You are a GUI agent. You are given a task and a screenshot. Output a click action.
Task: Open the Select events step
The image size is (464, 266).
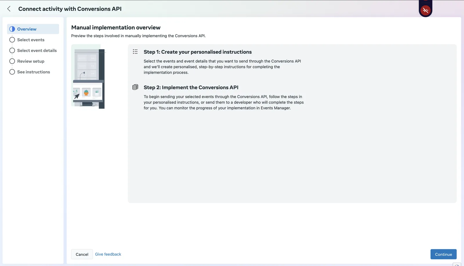click(31, 40)
